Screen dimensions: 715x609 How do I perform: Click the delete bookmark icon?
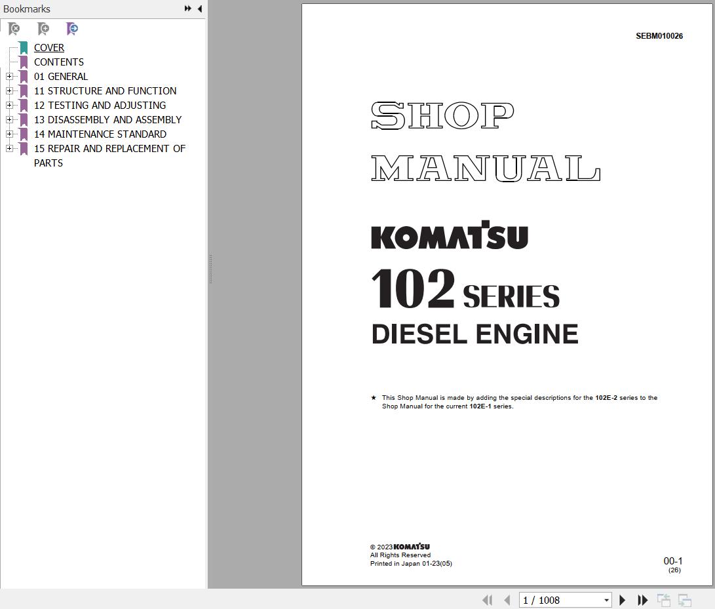tap(14, 29)
